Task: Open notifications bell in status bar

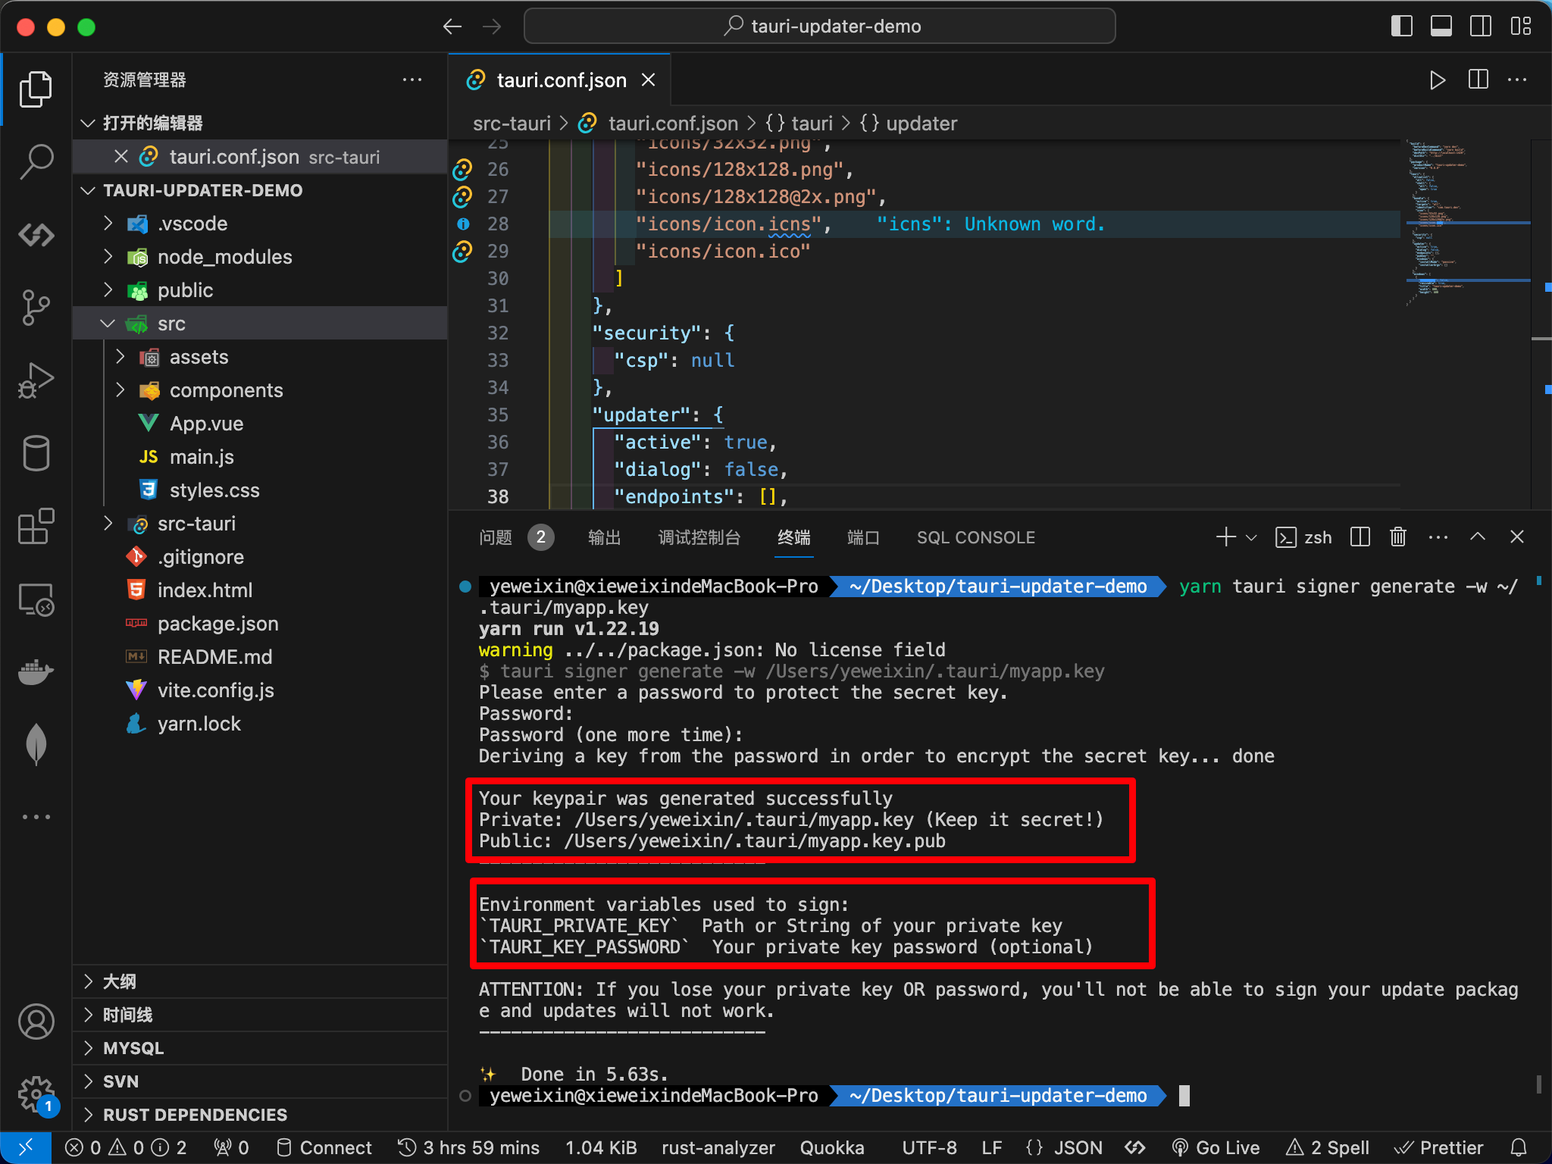Action: point(1518,1147)
